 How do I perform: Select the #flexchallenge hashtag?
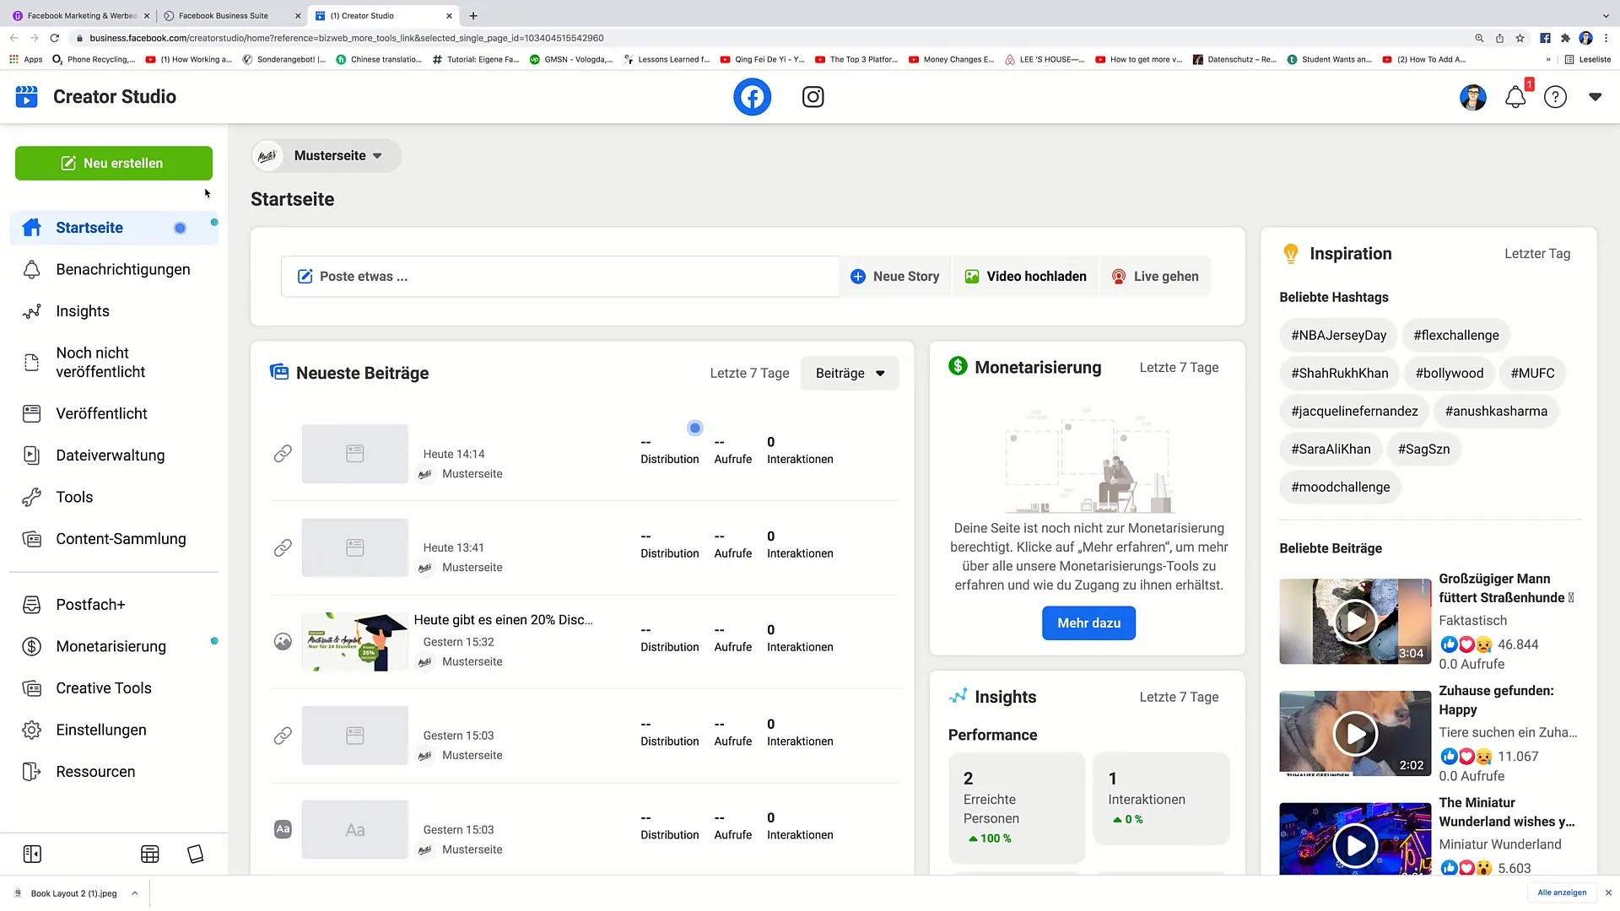[1456, 335]
